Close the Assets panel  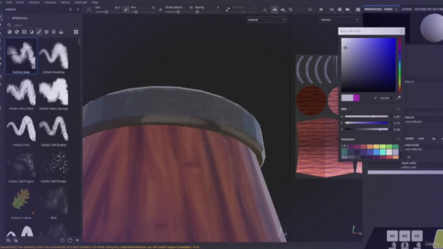pyautogui.click(x=78, y=9)
